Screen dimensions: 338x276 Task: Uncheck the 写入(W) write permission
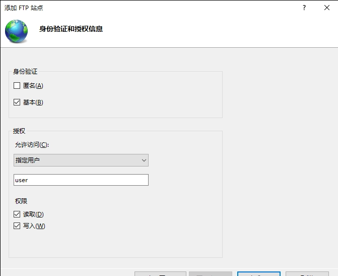pyautogui.click(x=17, y=226)
